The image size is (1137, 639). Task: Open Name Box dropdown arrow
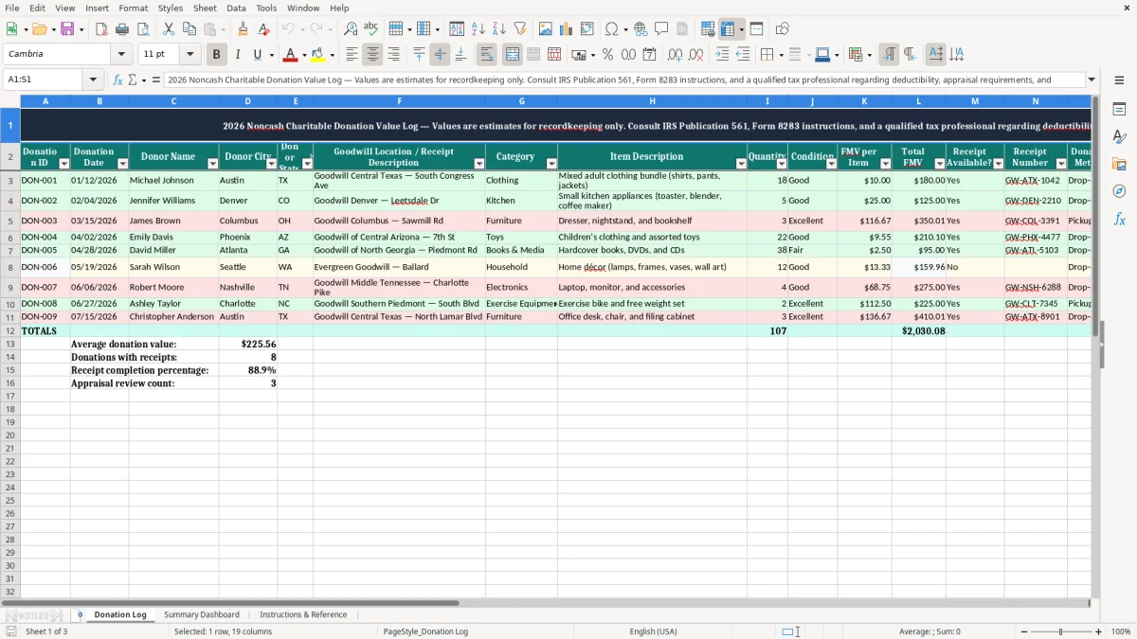point(93,80)
